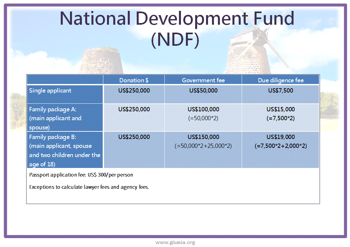Click the US$15,000 due diligence value

281,109
